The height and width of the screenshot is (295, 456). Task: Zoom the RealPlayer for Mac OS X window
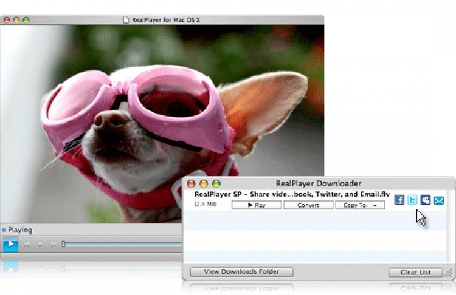(26, 20)
